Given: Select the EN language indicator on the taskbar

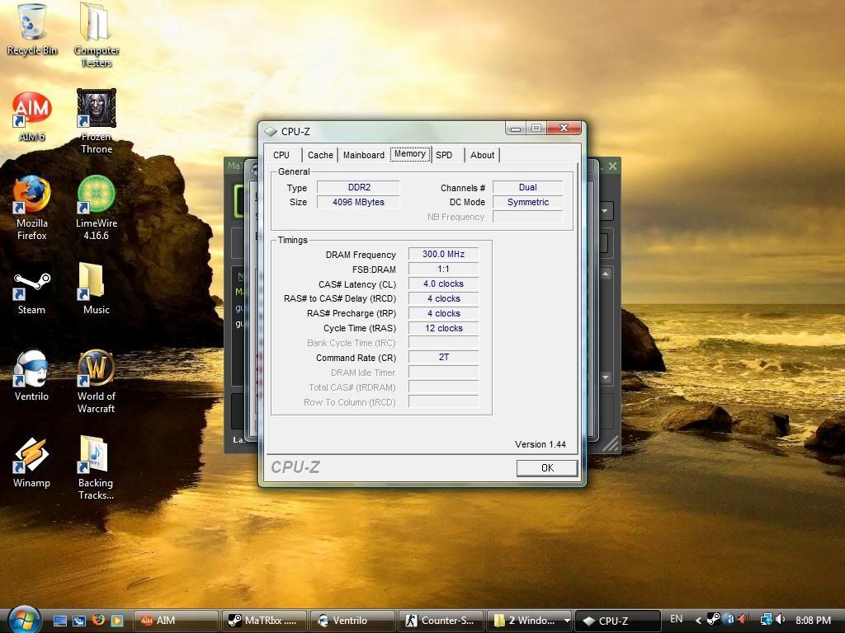Looking at the screenshot, I should [676, 619].
